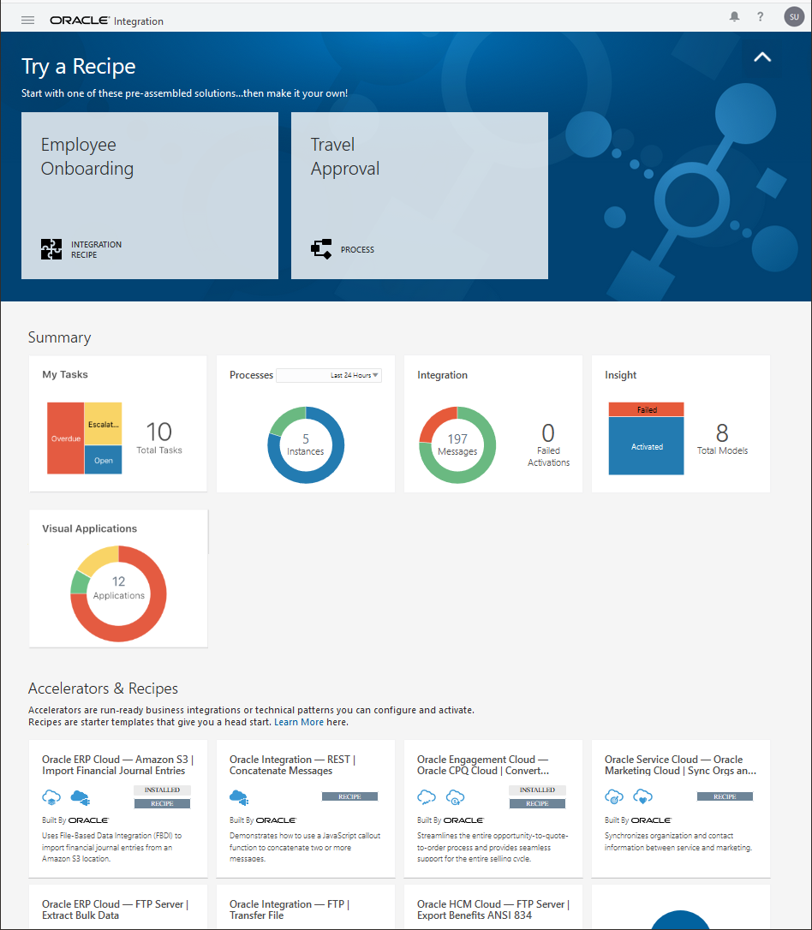Open Oracle Engagement Cloud — Oracle CPQ Cloud recipe
Viewport: 812px width, 930px height.
point(493,808)
